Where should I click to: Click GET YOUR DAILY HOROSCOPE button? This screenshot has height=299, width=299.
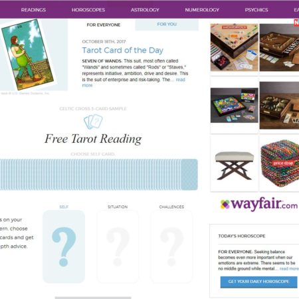pyautogui.click(x=258, y=282)
